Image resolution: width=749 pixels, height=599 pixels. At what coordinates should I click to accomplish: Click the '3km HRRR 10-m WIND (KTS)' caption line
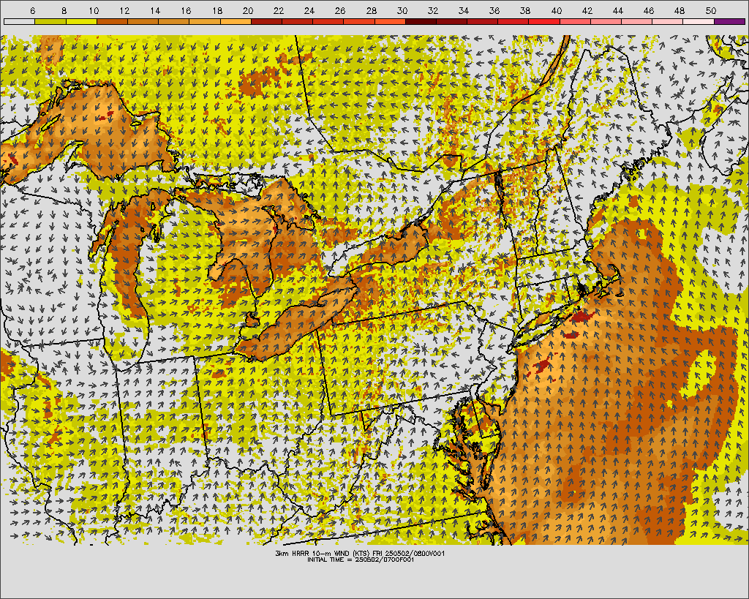[x=361, y=553]
